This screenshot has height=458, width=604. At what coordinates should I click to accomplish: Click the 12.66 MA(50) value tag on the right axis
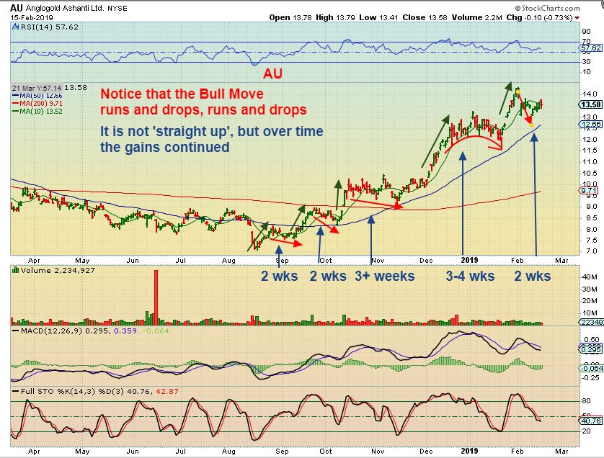click(x=591, y=125)
